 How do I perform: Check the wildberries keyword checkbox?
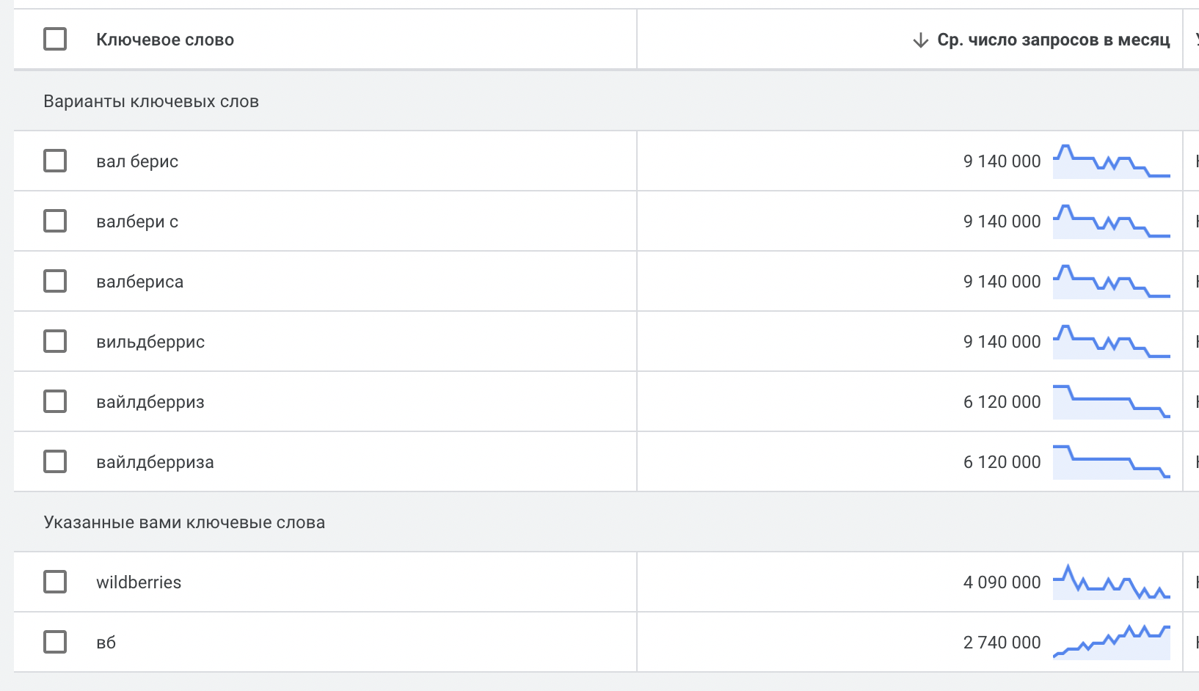click(x=55, y=582)
